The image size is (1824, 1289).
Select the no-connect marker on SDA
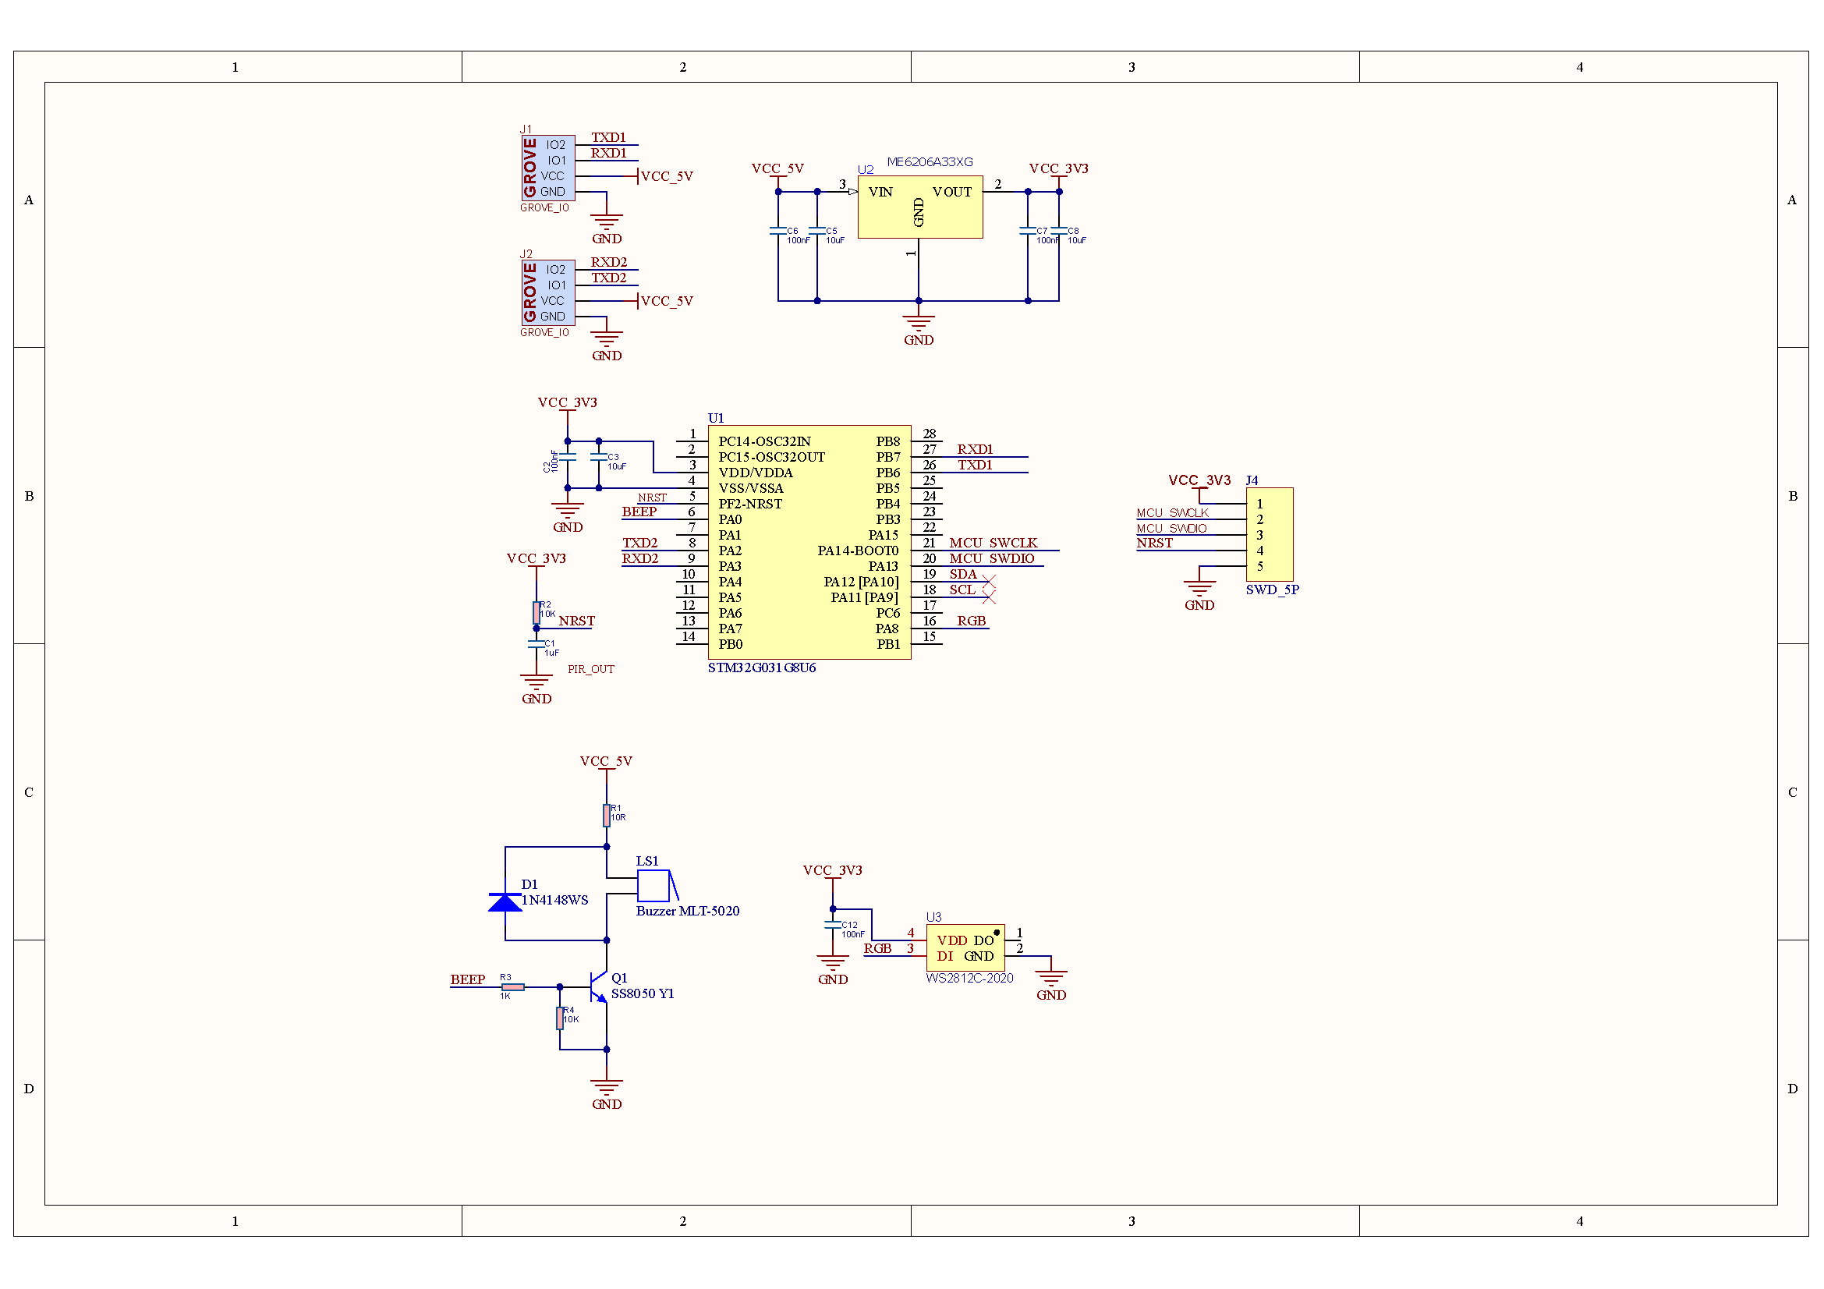click(x=989, y=582)
